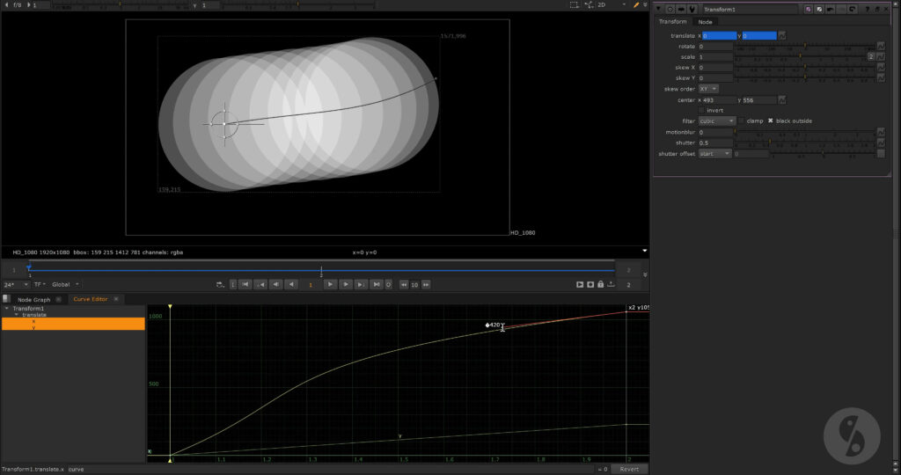This screenshot has width=901, height=475.
Task: Open animation menu for center knob
Action: (x=781, y=100)
